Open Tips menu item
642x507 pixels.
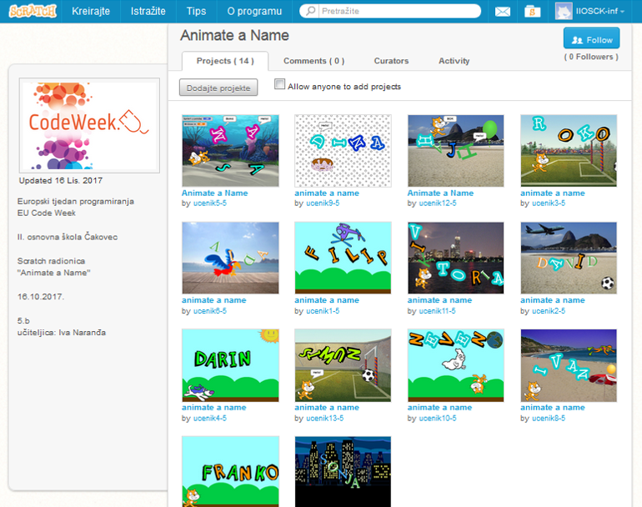pyautogui.click(x=196, y=11)
